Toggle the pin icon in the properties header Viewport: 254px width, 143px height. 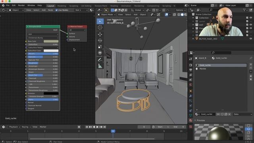pos(251,58)
